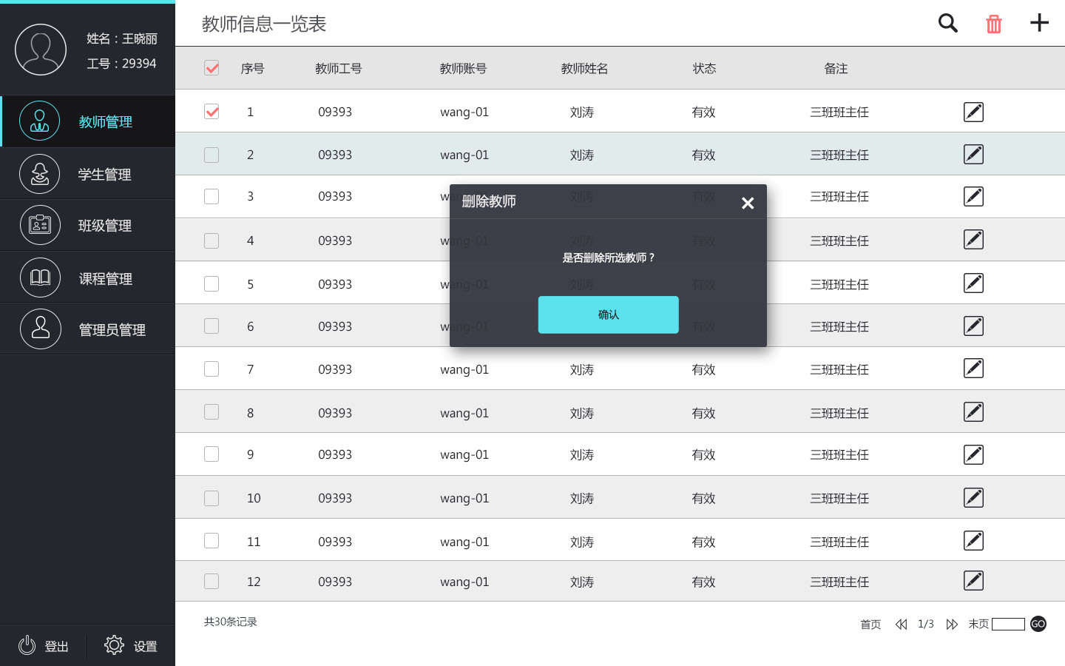The image size is (1065, 666).
Task: Click the 教师姓名 column header
Action: [584, 68]
